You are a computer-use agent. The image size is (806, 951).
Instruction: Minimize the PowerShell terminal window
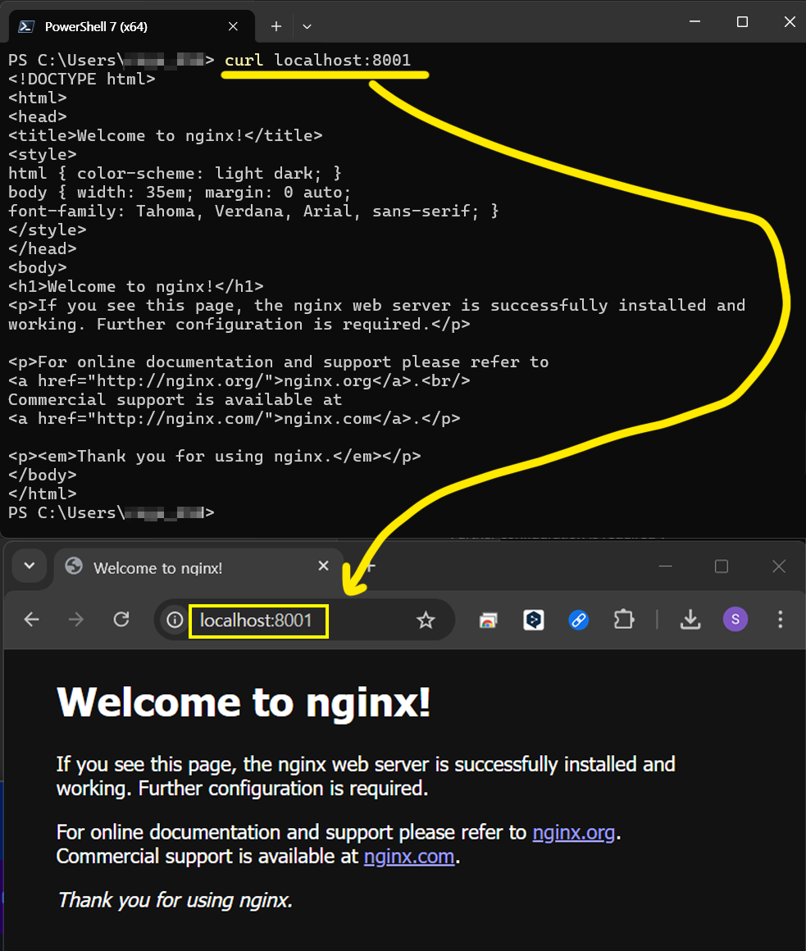(695, 22)
